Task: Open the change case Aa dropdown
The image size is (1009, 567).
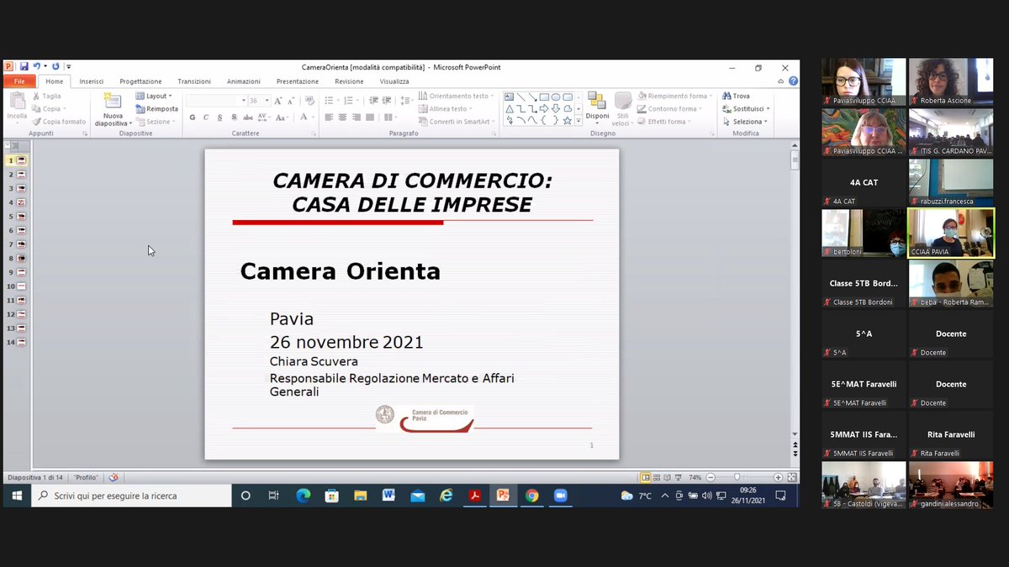Action: tap(283, 118)
